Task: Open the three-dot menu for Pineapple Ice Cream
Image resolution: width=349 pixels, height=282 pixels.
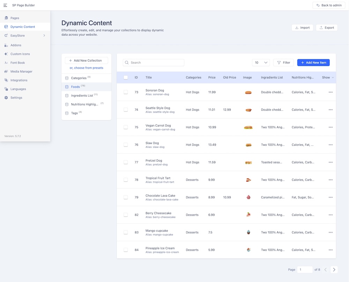Action: point(331,250)
